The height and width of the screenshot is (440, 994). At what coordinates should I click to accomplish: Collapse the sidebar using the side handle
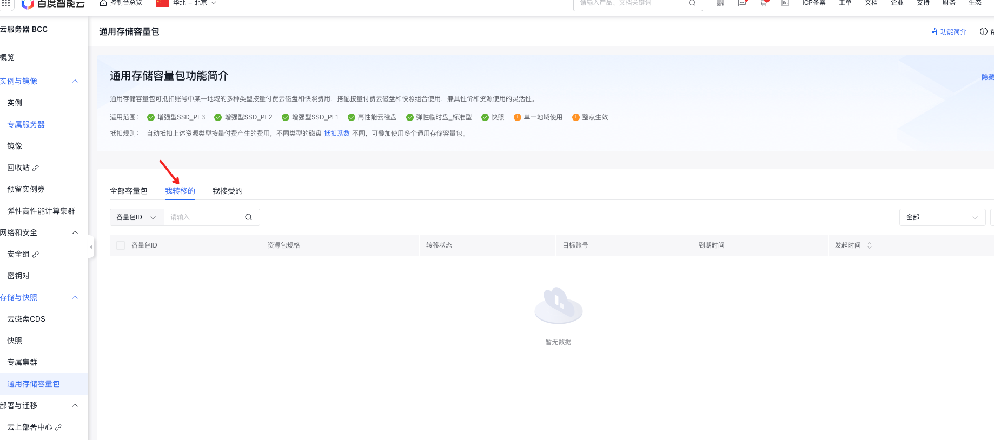point(91,247)
